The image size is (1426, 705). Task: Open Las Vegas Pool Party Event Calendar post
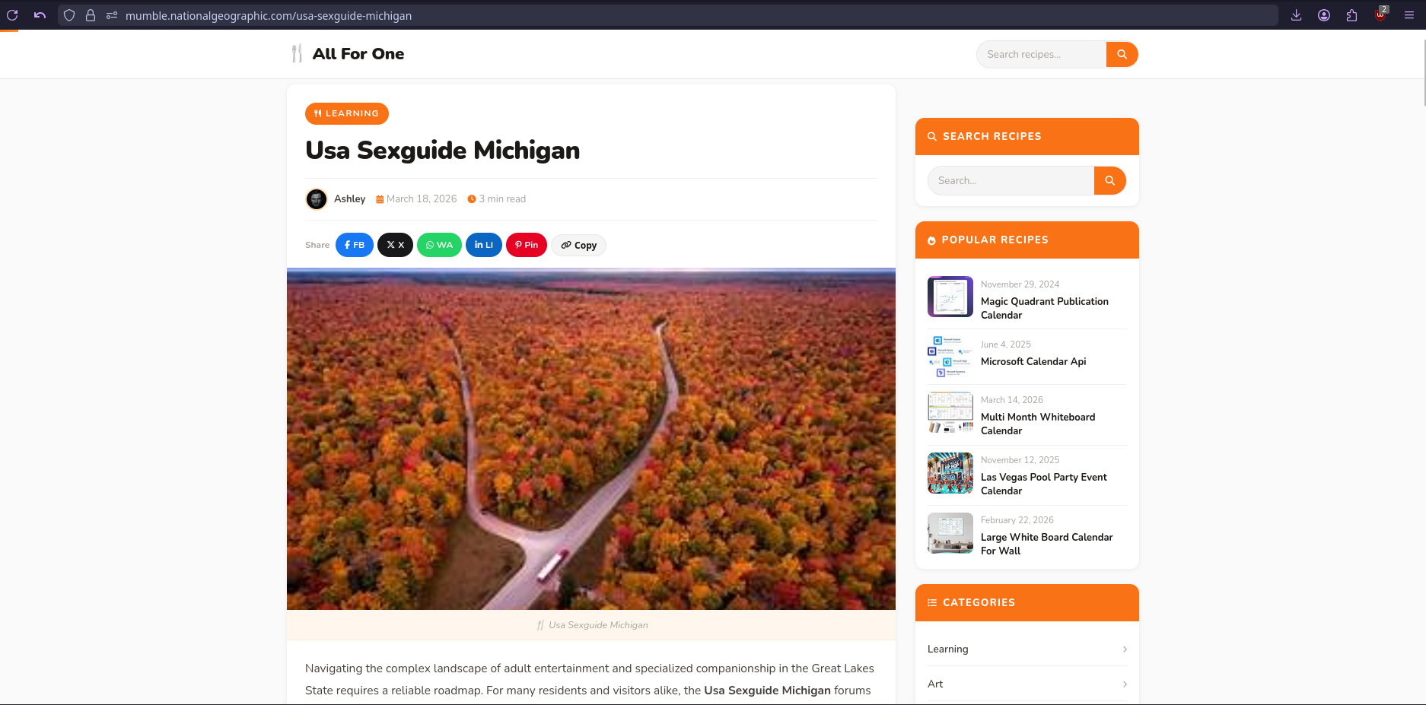(x=1044, y=484)
